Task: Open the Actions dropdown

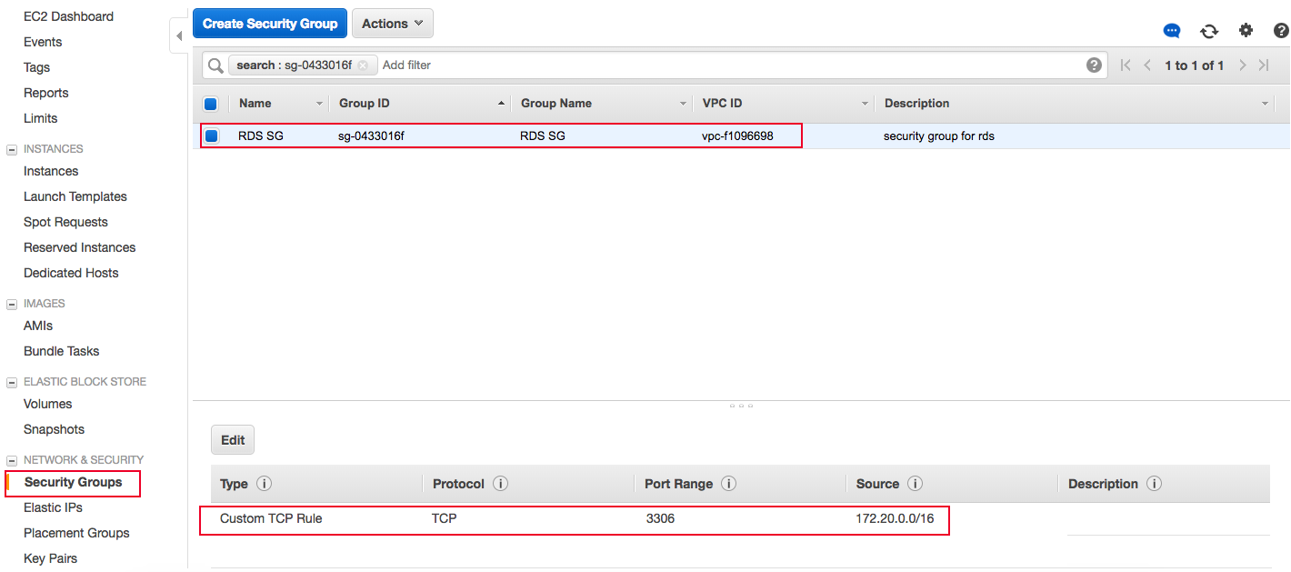Action: click(x=392, y=23)
